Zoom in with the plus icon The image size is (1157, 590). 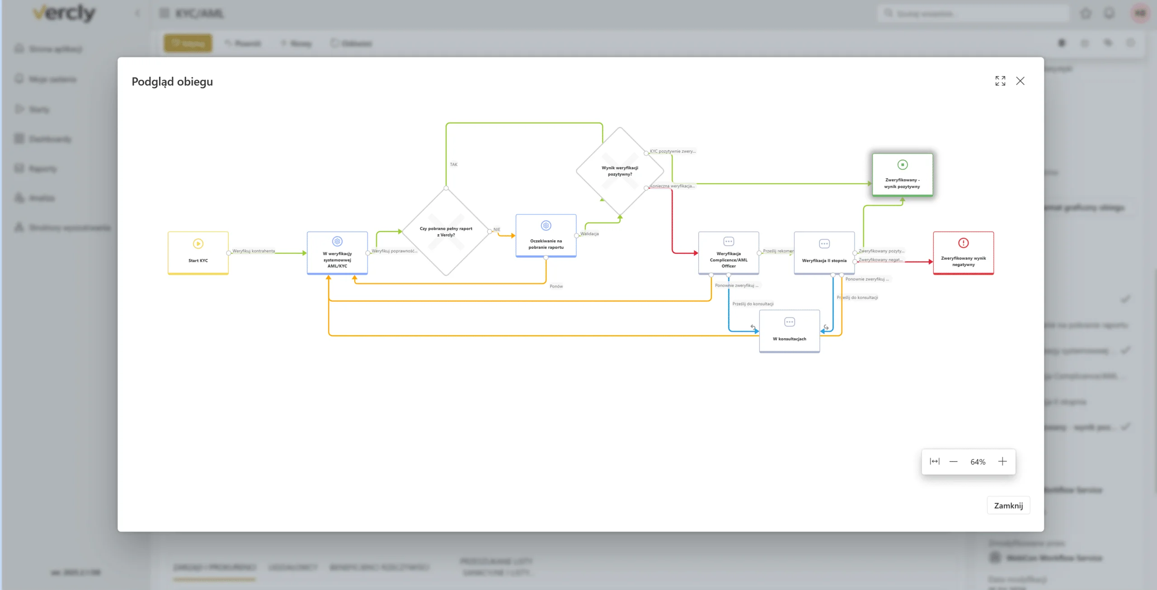pyautogui.click(x=1002, y=461)
